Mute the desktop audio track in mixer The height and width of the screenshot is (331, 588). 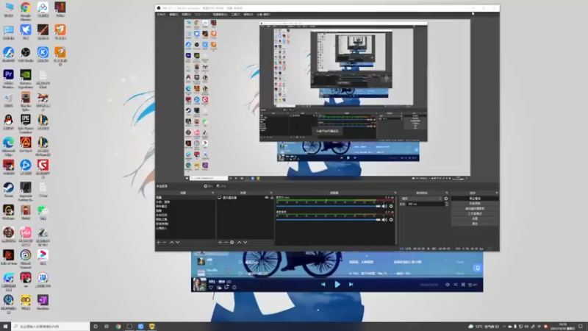pos(384,206)
